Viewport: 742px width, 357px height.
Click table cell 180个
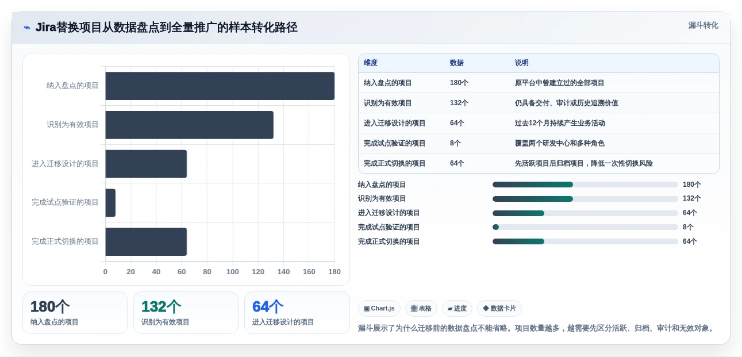pos(459,83)
